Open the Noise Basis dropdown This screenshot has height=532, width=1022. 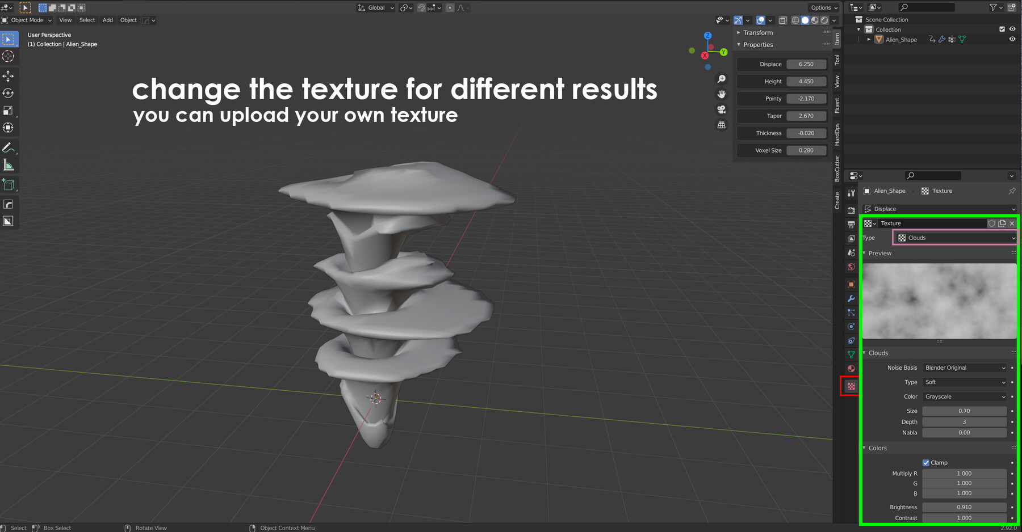964,368
